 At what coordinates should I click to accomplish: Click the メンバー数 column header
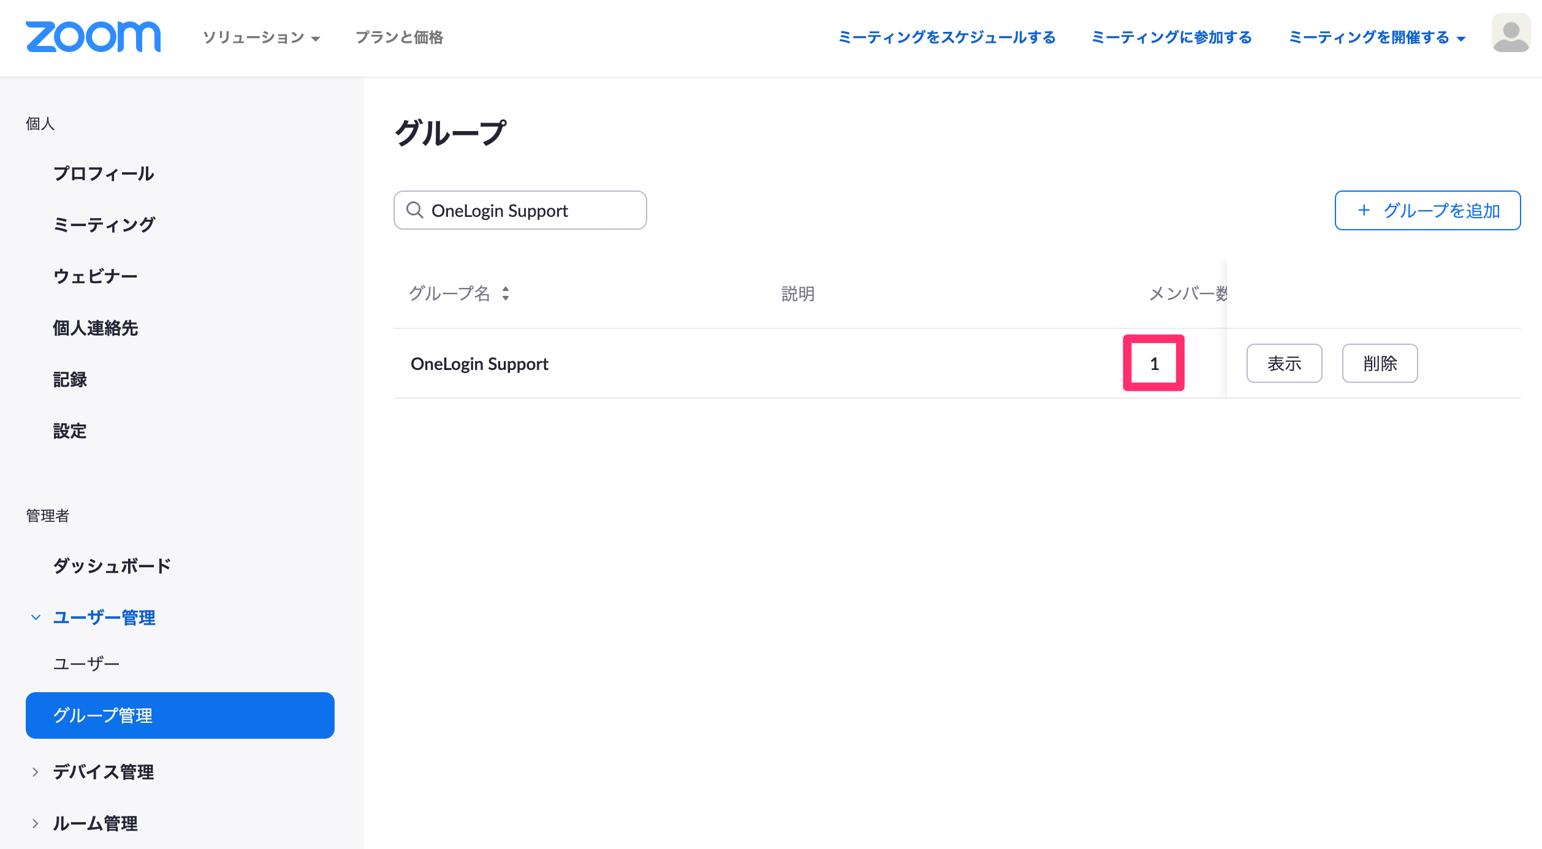(1188, 293)
